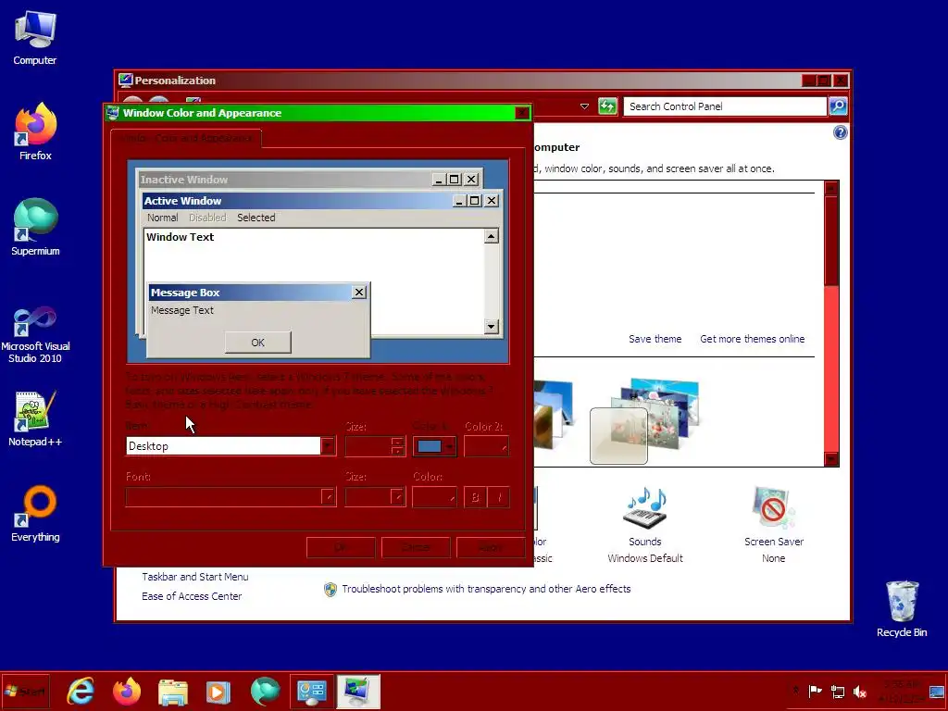Launch Firefox from the taskbar
The width and height of the screenshot is (948, 711).
coord(126,692)
